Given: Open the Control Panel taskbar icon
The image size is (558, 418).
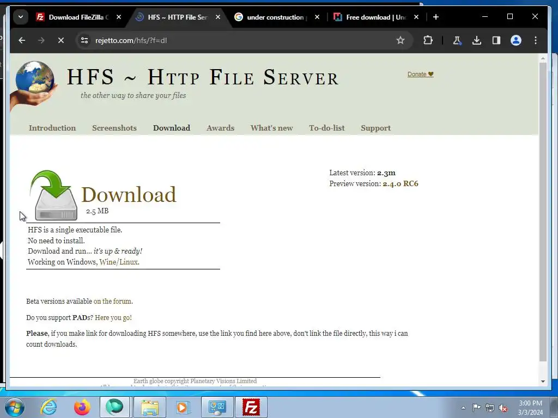Looking at the screenshot, I should point(217,407).
